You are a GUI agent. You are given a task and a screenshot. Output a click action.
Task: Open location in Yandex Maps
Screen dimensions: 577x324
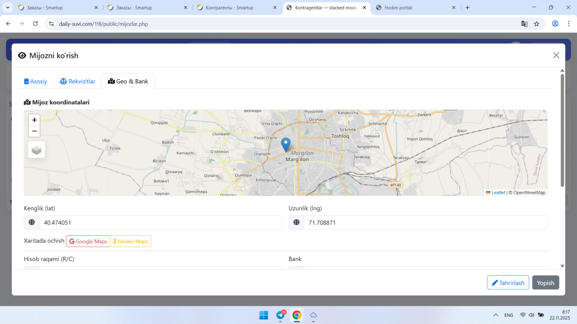click(x=131, y=242)
